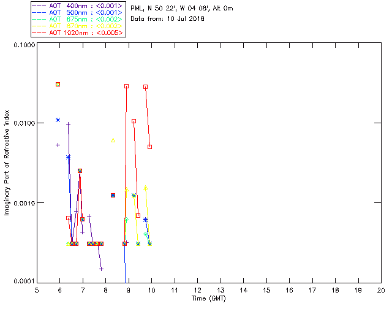Viewport: 392px width, 314px height.
Task: Click the red square data point just above 0.0100
Action: tap(134, 121)
